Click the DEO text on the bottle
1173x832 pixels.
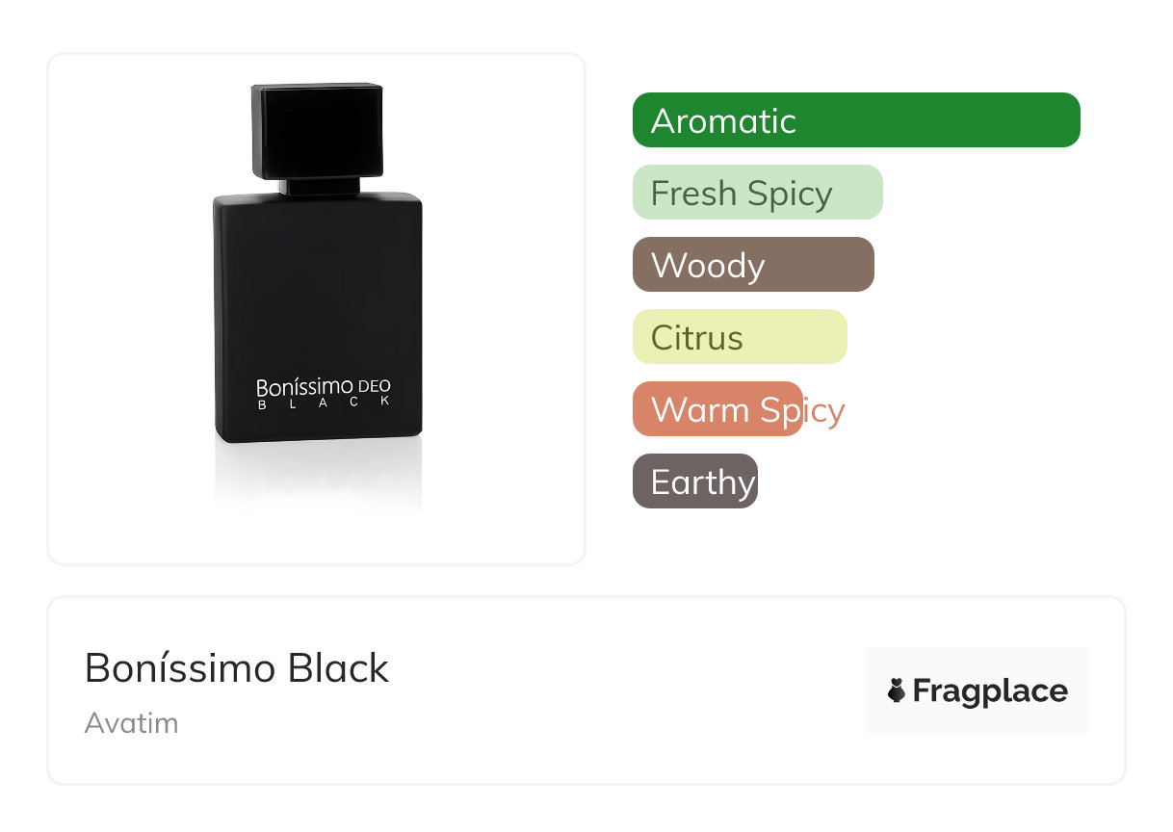(x=375, y=386)
